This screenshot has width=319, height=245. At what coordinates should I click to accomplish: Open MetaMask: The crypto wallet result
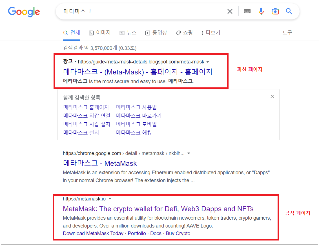click(158, 209)
